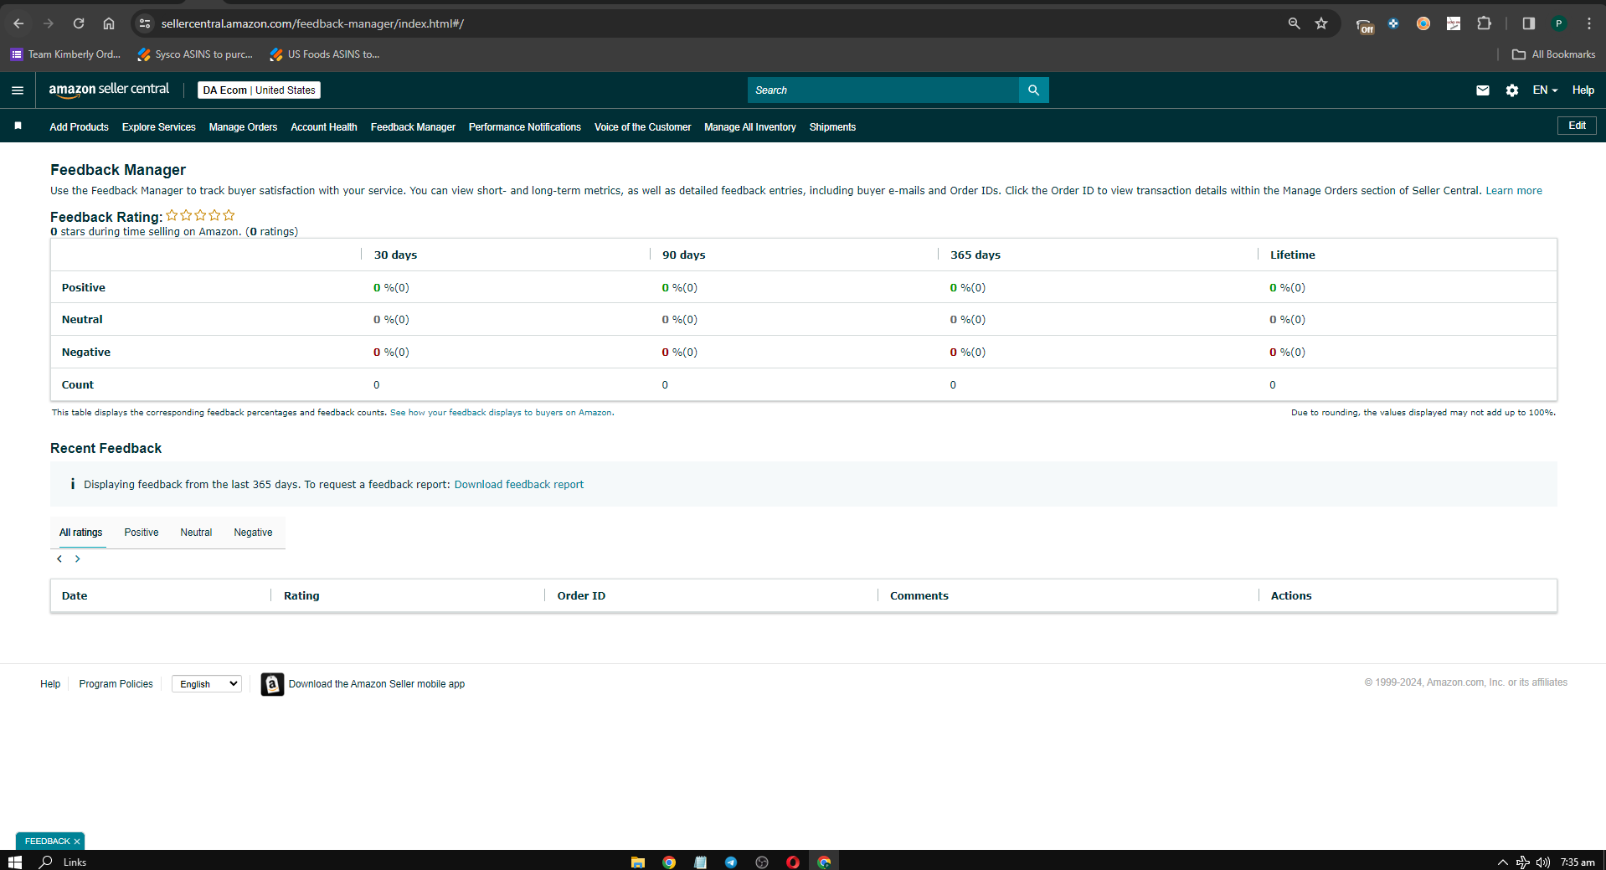Open the English language selector in footer

pos(207,684)
